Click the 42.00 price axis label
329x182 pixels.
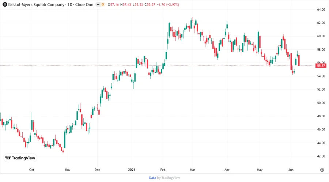click(x=321, y=156)
